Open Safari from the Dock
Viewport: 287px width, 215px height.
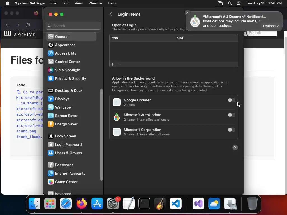pos(66,204)
